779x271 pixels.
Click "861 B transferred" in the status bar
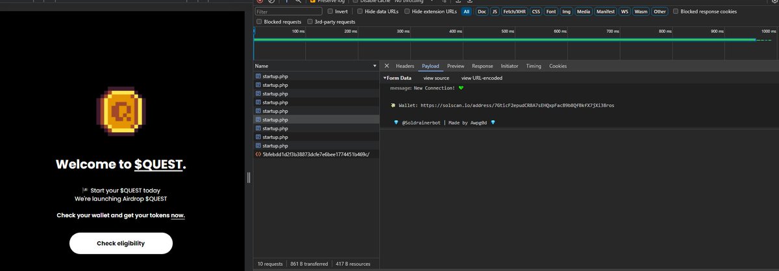308,264
